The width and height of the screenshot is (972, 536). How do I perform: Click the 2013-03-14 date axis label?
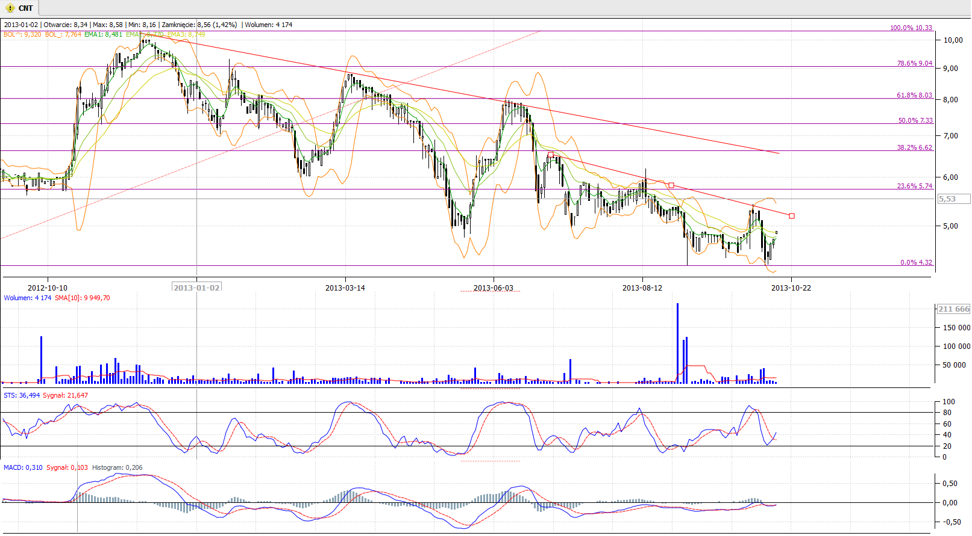[x=345, y=288]
